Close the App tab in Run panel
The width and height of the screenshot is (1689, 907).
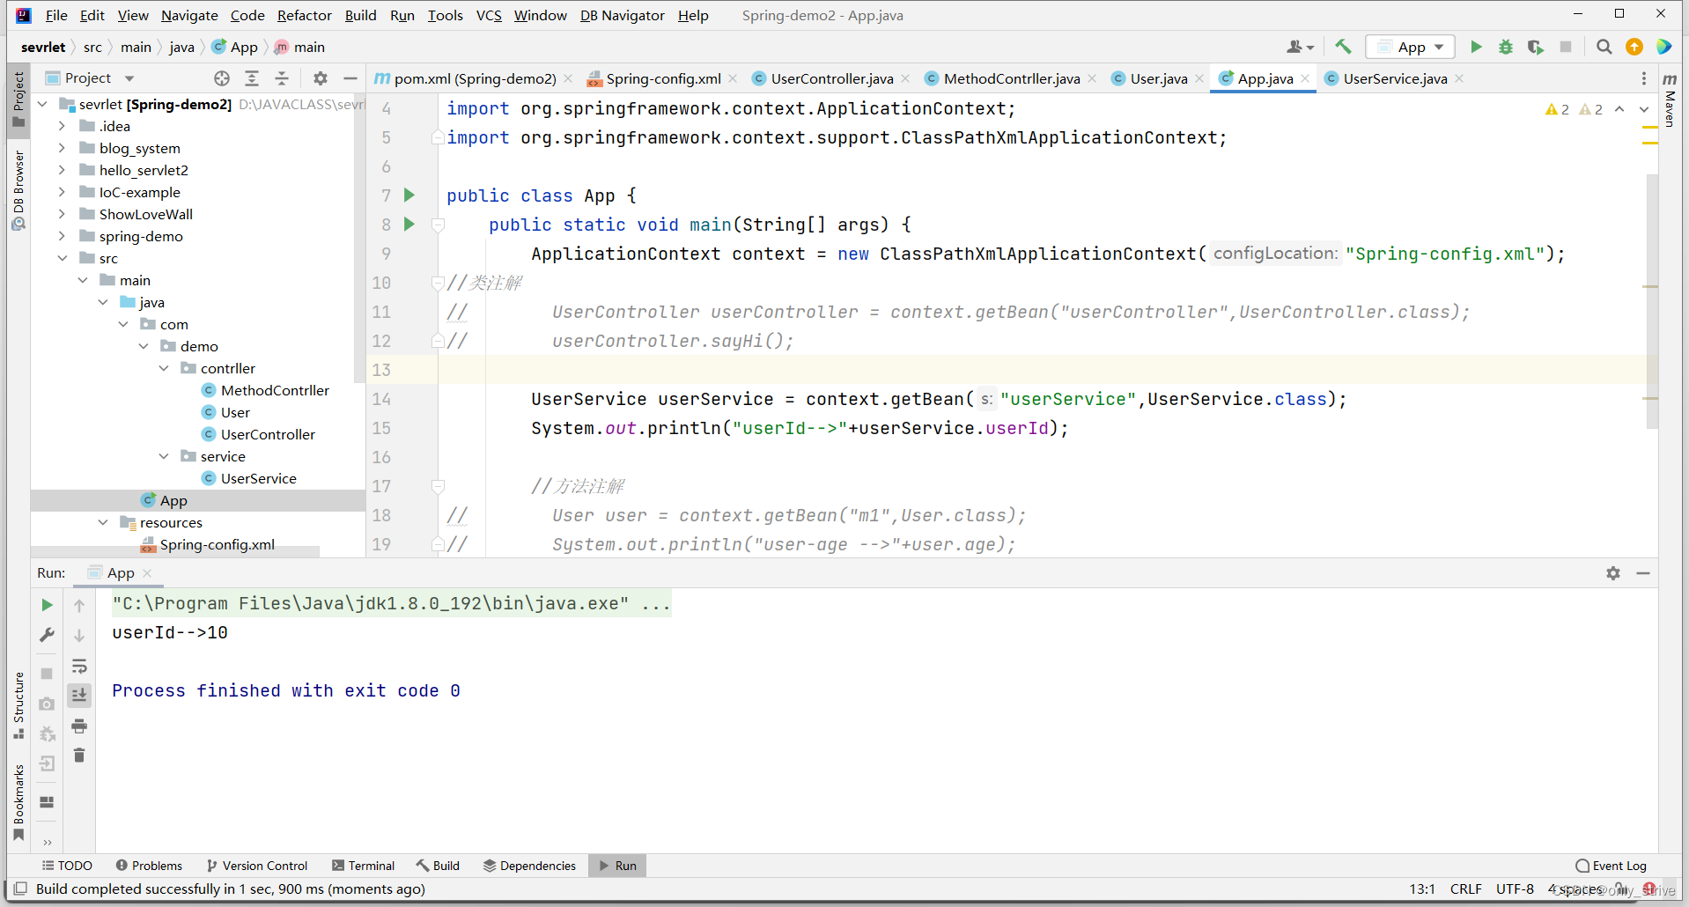(147, 573)
